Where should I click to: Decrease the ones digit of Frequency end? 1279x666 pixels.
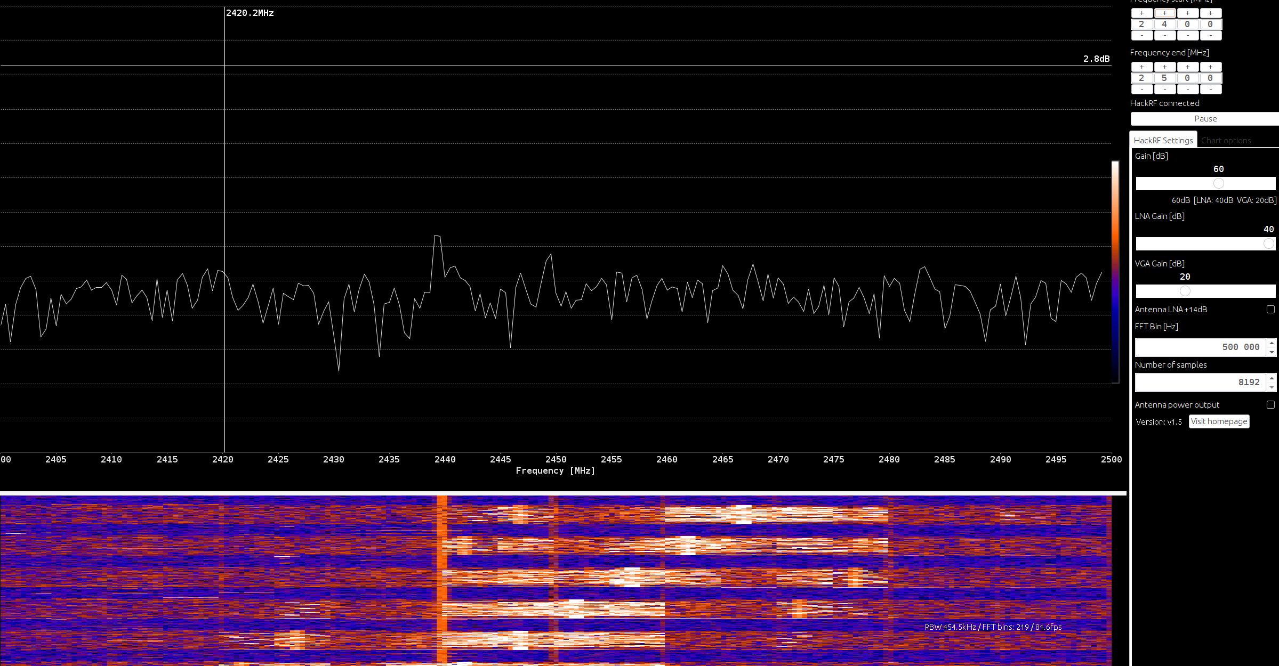coord(1210,89)
